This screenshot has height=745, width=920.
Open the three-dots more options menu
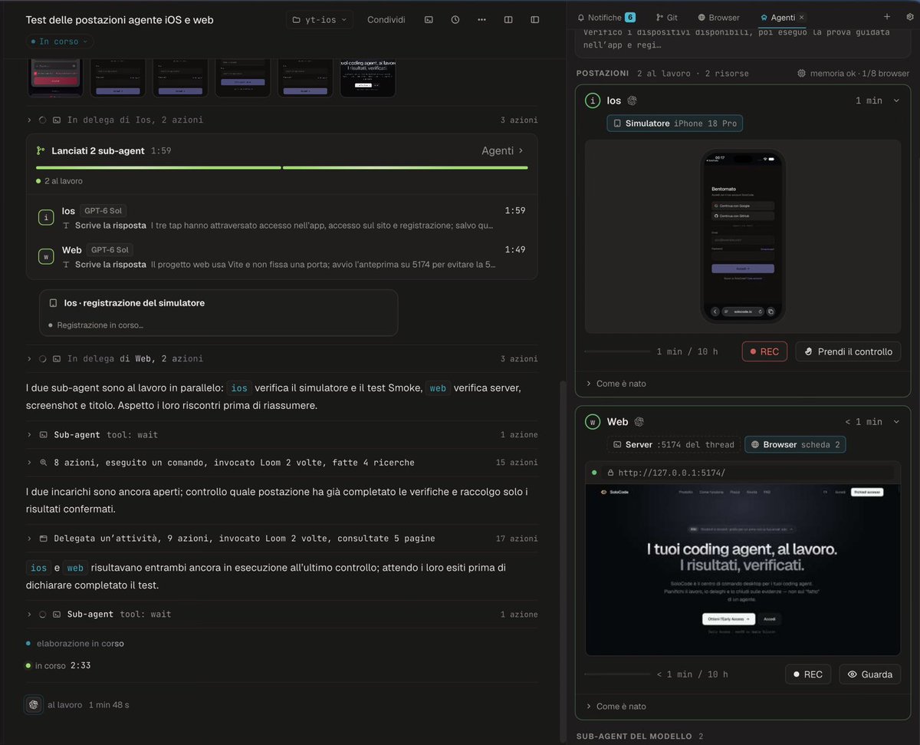pyautogui.click(x=481, y=20)
